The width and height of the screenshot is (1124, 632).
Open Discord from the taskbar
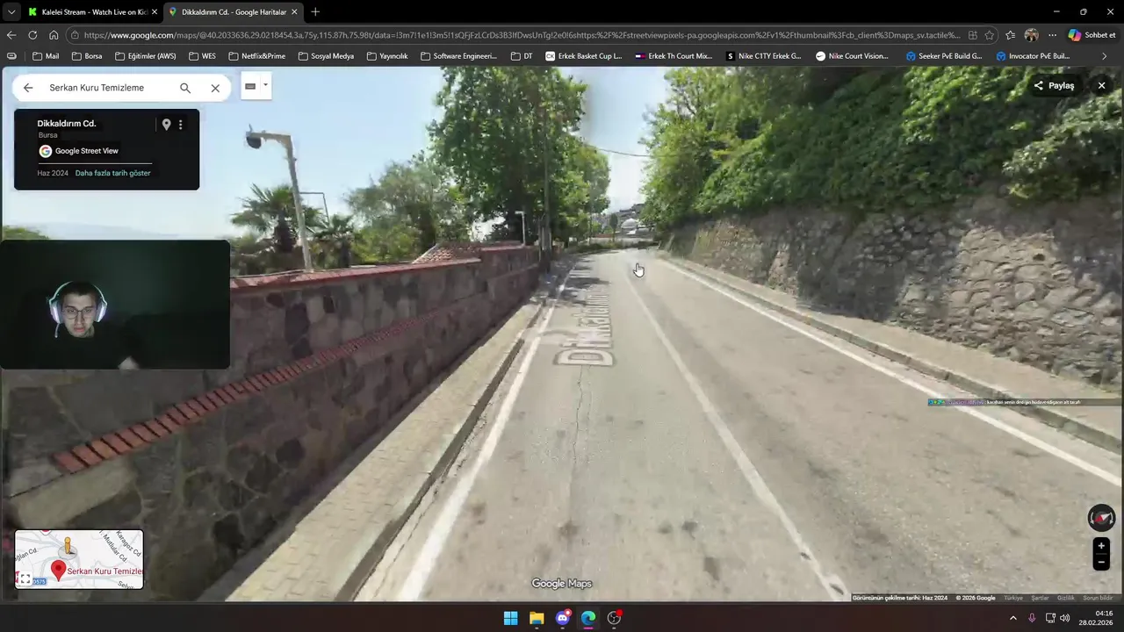tap(563, 618)
